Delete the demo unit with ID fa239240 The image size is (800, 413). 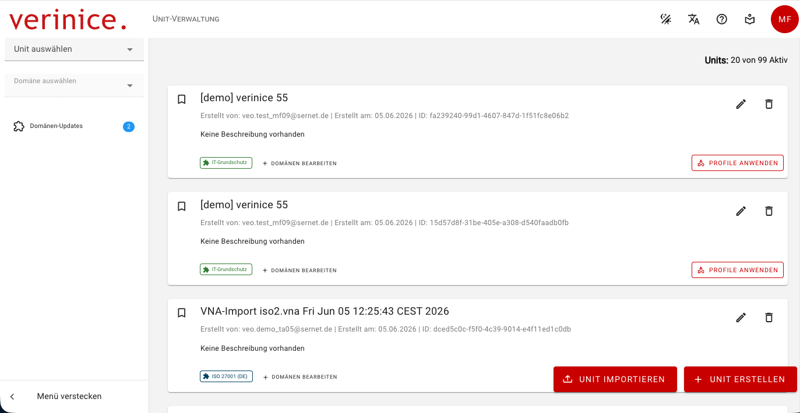(769, 104)
